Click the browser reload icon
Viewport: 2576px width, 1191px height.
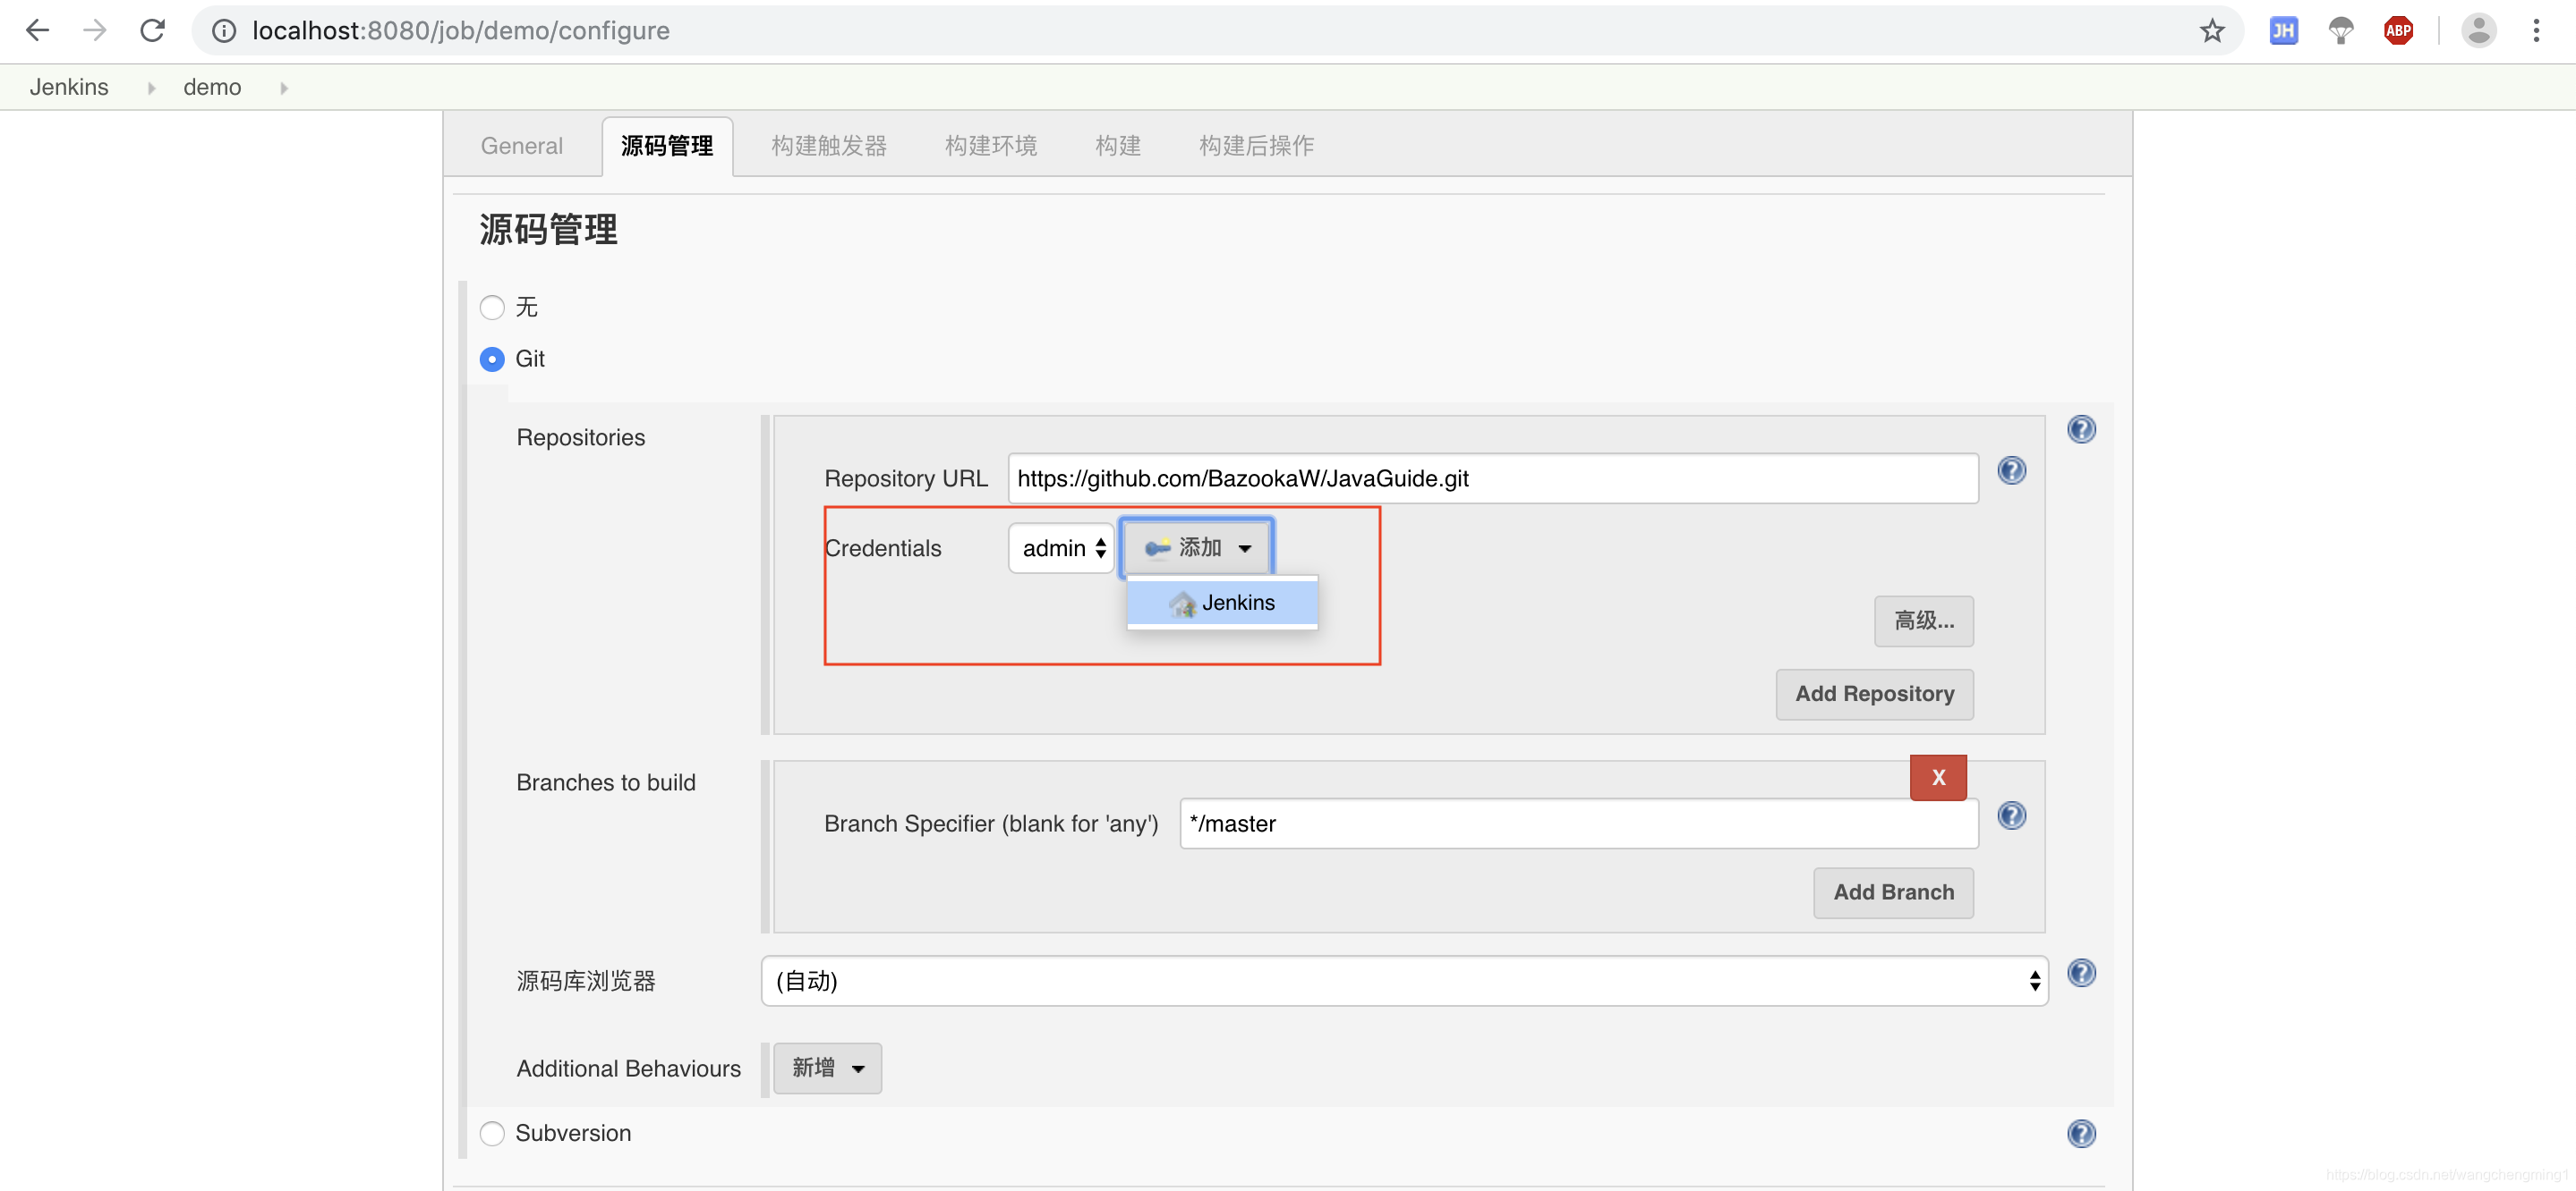tap(152, 30)
